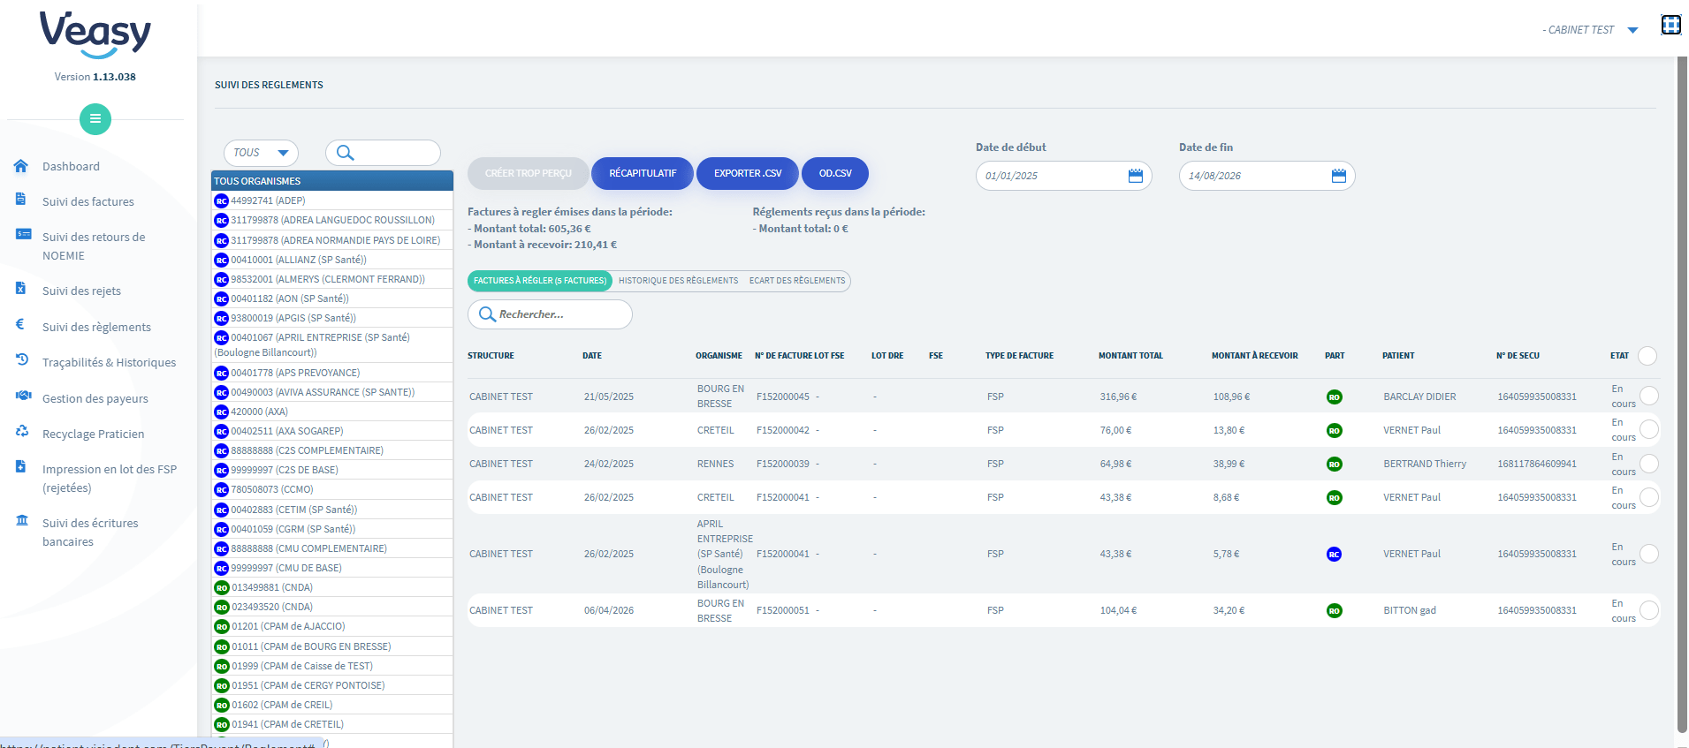The image size is (1689, 748).
Task: Select the BARCLAY DIDIER invoice row circle
Action: tap(1648, 396)
